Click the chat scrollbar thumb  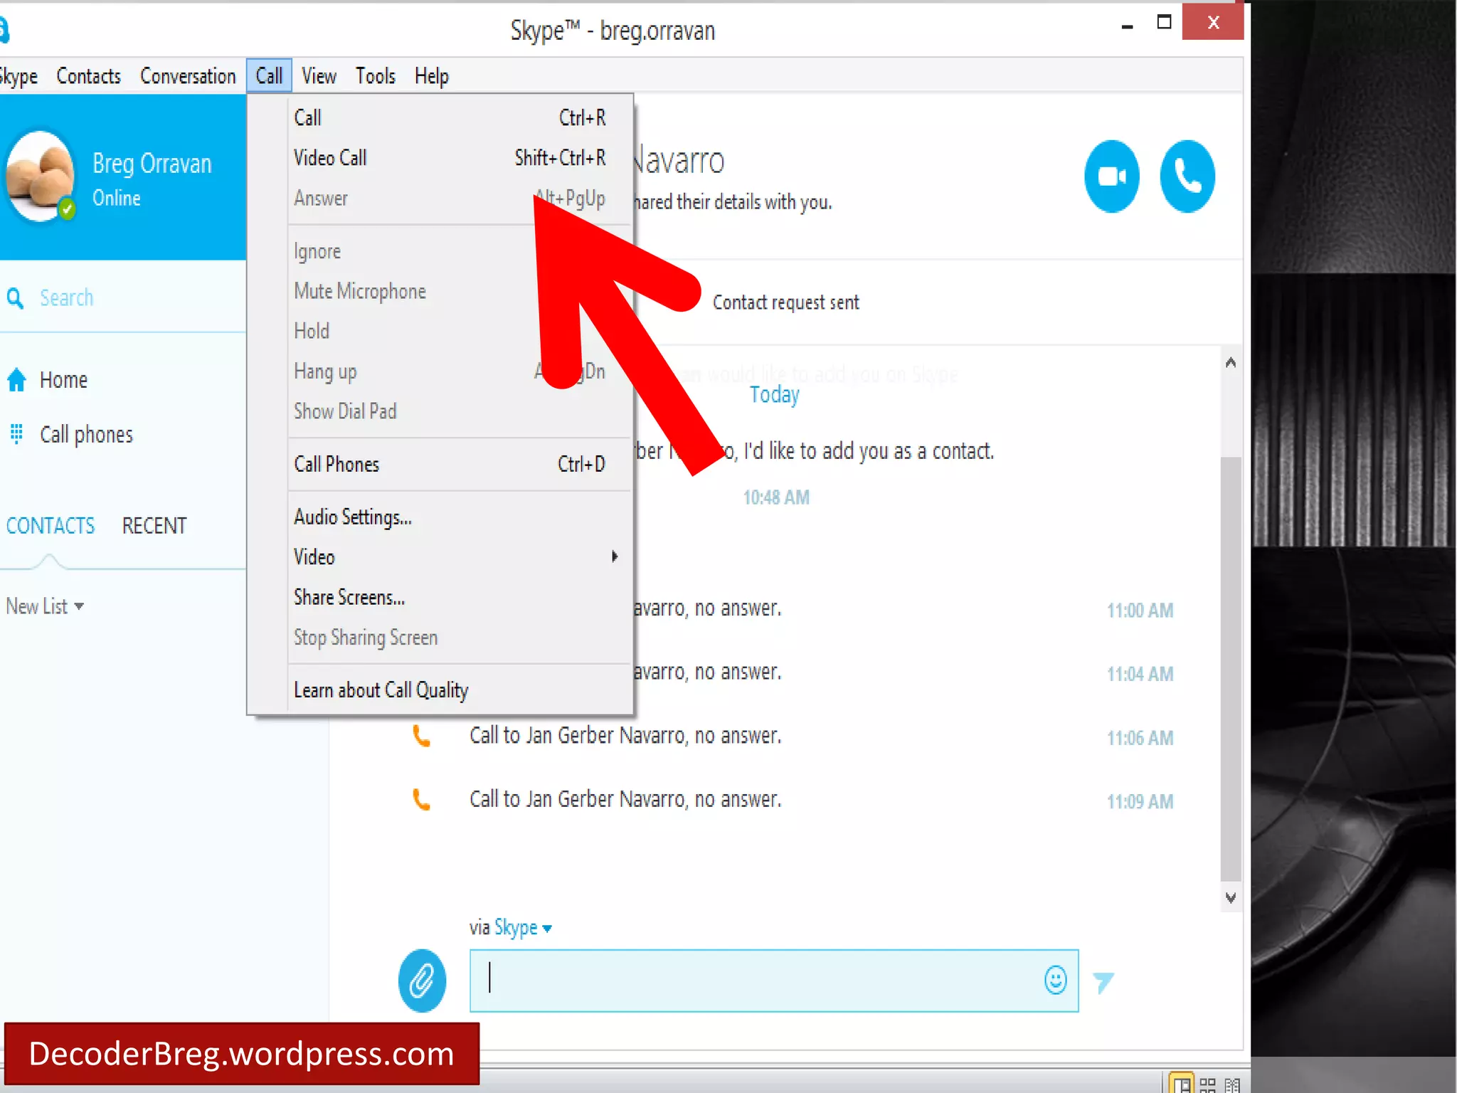[1231, 669]
